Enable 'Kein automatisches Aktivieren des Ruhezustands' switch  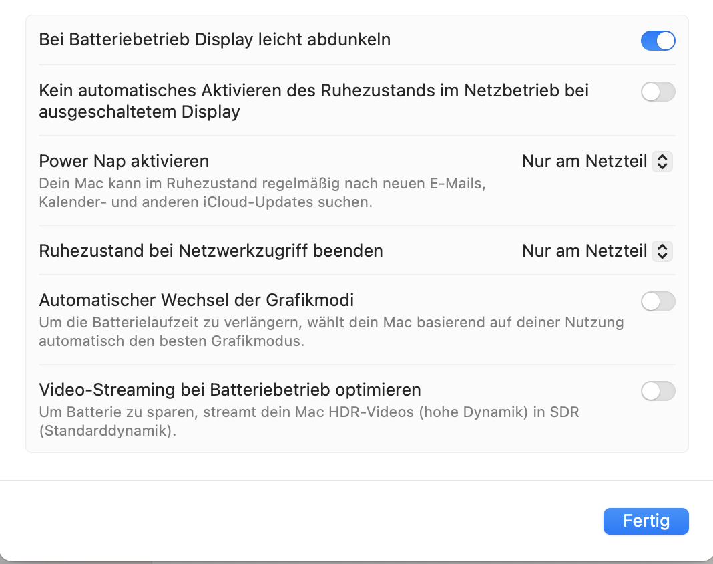coord(658,92)
